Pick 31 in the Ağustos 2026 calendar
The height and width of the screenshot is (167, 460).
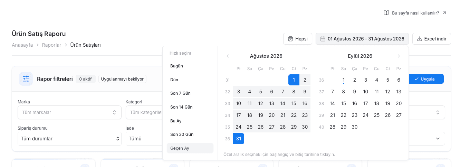[239, 139]
